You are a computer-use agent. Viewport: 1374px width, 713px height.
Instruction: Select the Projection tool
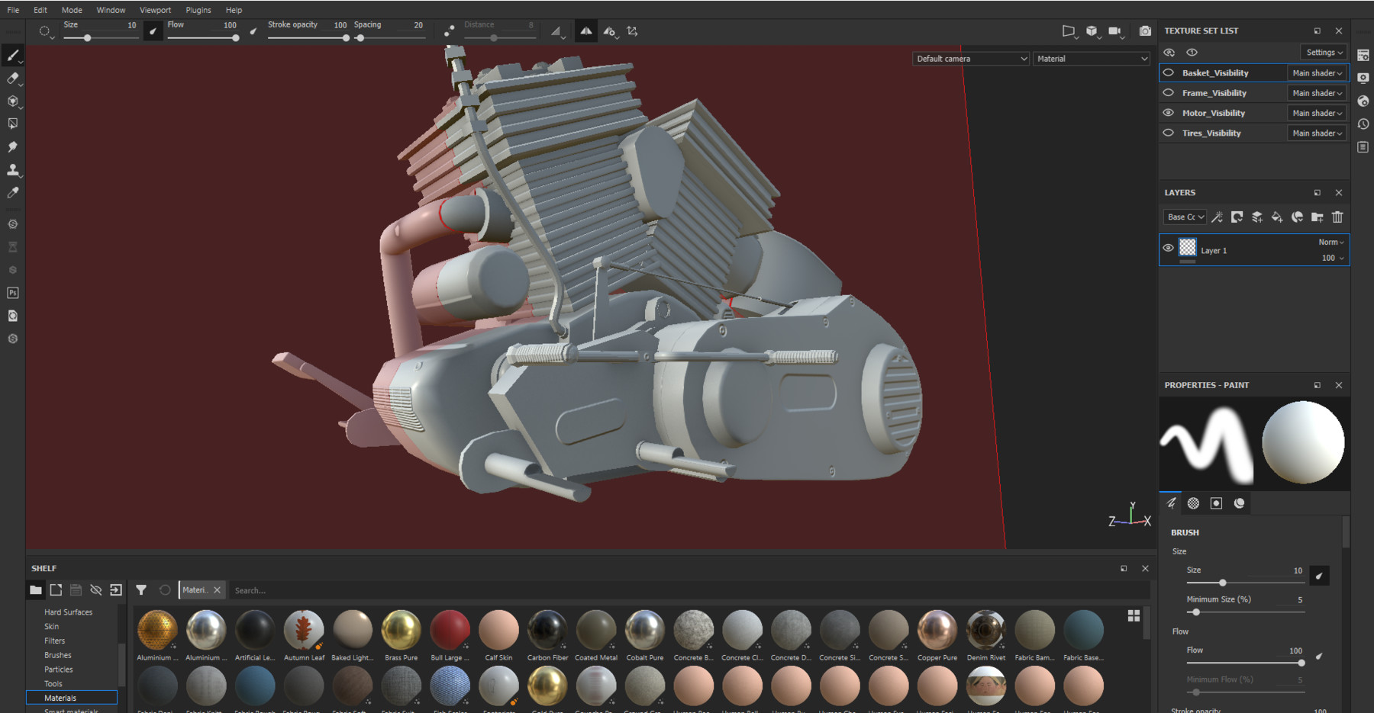pos(13,101)
